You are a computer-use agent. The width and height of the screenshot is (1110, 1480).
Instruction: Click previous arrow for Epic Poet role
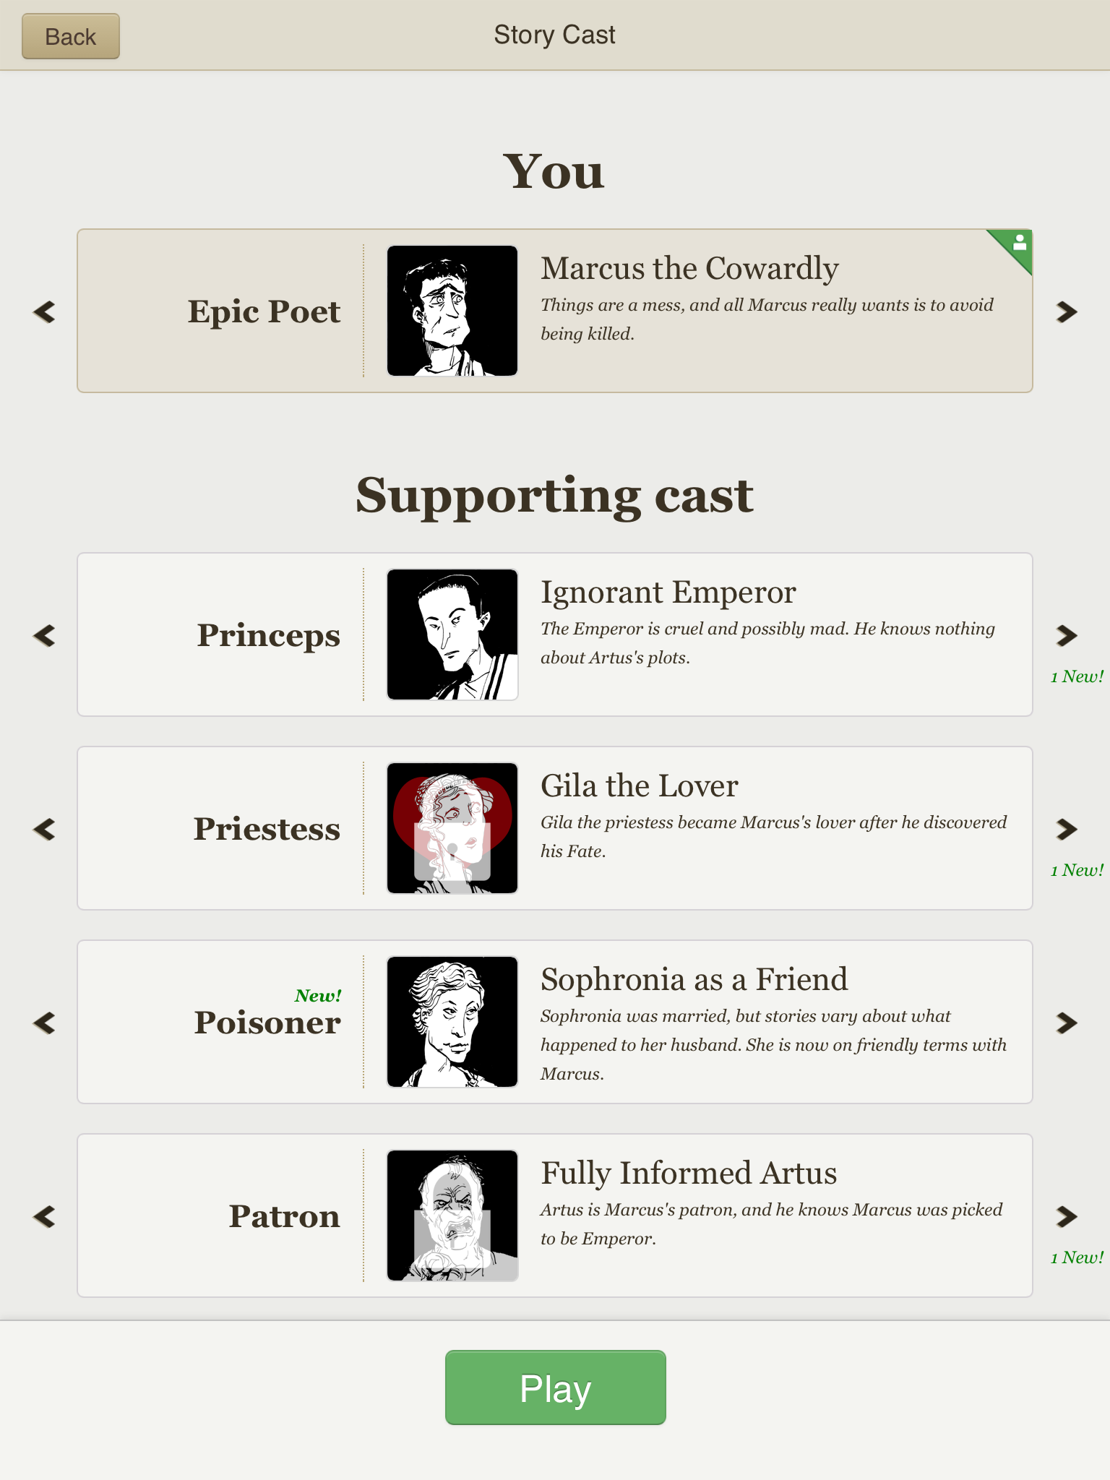[x=45, y=311]
